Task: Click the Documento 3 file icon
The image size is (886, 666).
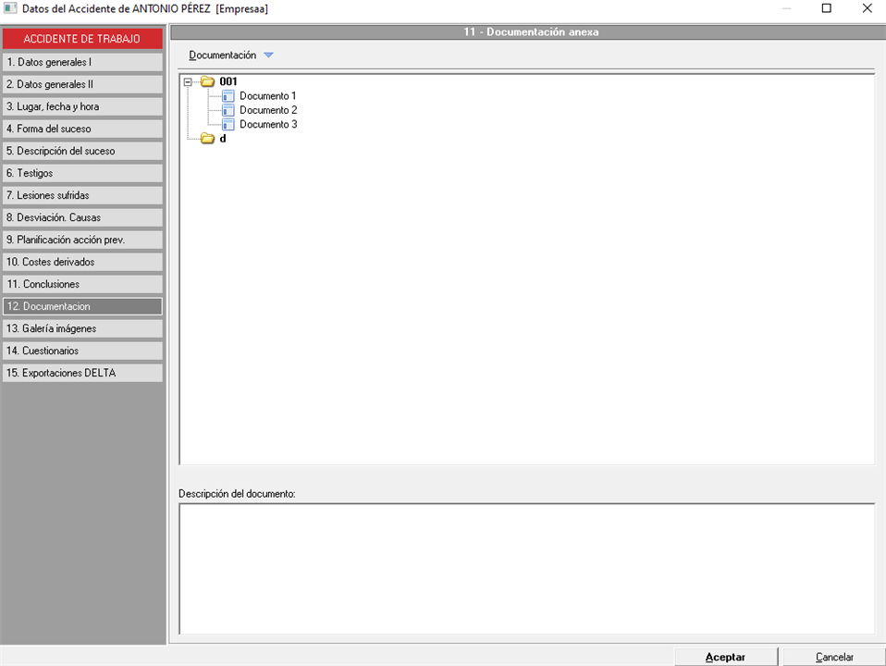Action: [228, 124]
